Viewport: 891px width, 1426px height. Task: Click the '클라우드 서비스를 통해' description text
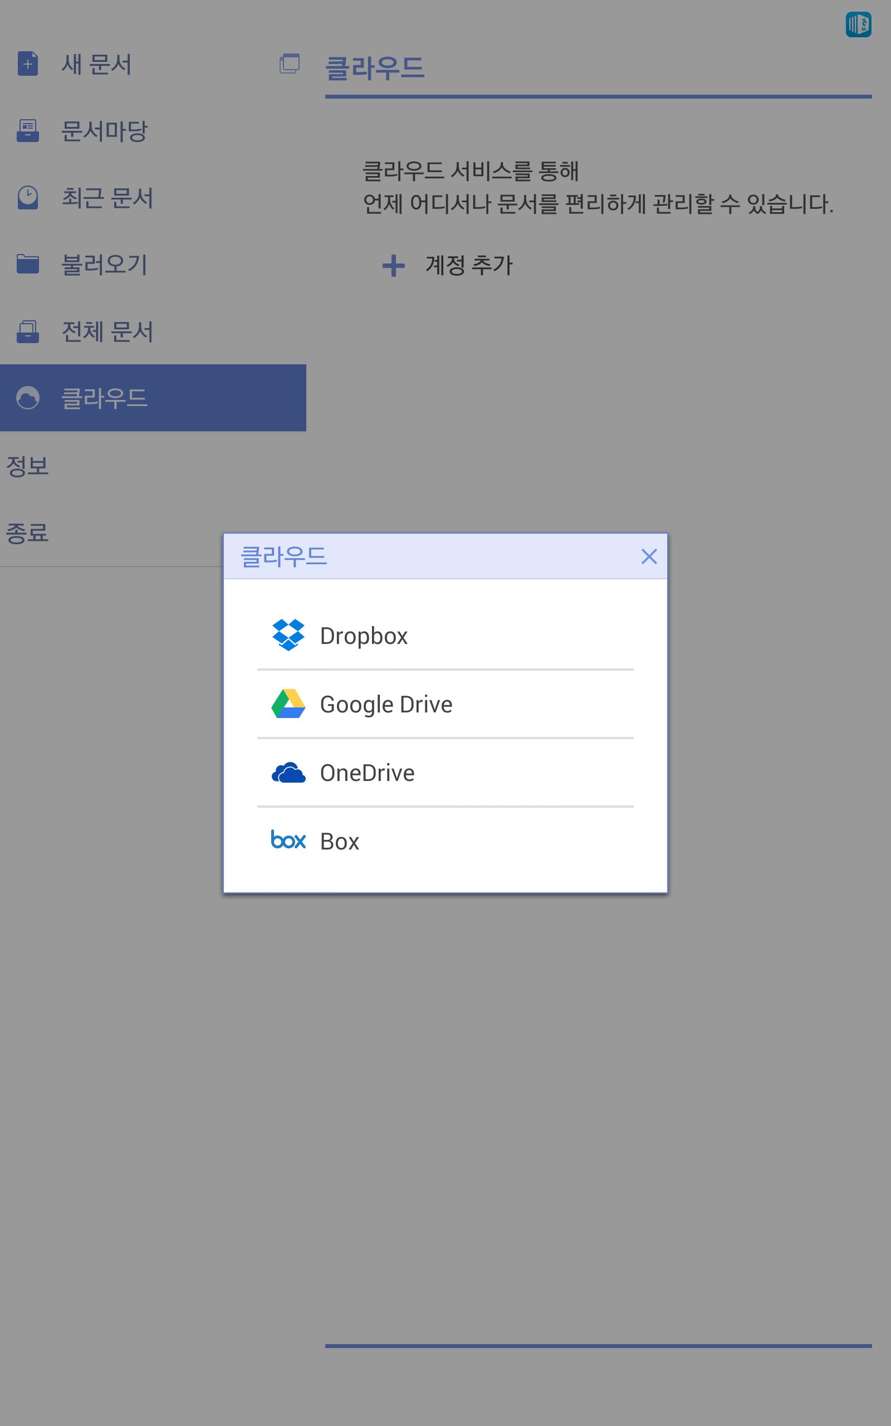click(470, 171)
